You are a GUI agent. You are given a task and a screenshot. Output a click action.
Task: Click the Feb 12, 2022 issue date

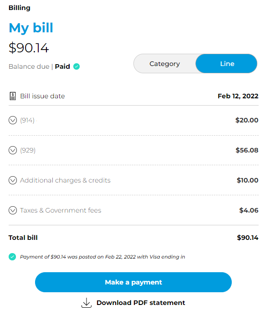coord(238,96)
